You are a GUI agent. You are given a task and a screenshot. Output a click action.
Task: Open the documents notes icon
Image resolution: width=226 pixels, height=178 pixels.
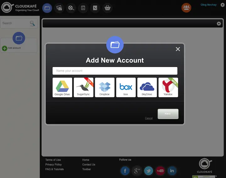(83, 8)
